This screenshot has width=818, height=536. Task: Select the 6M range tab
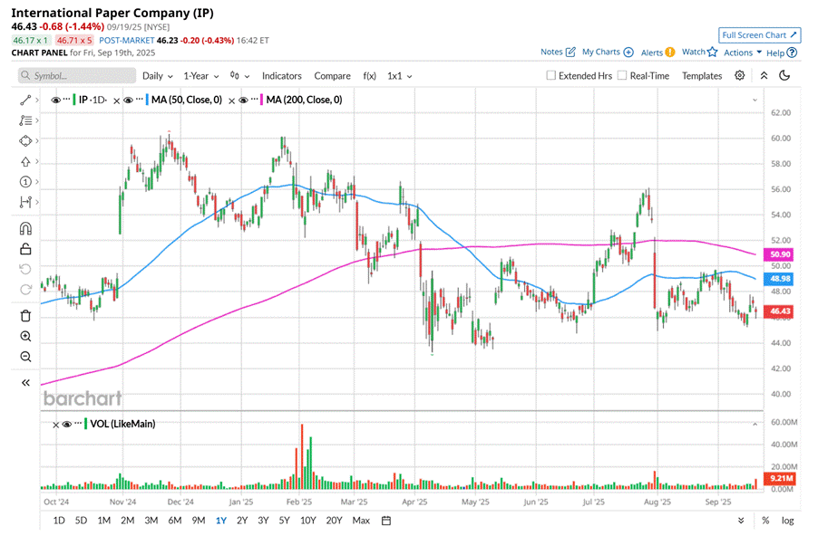175,521
